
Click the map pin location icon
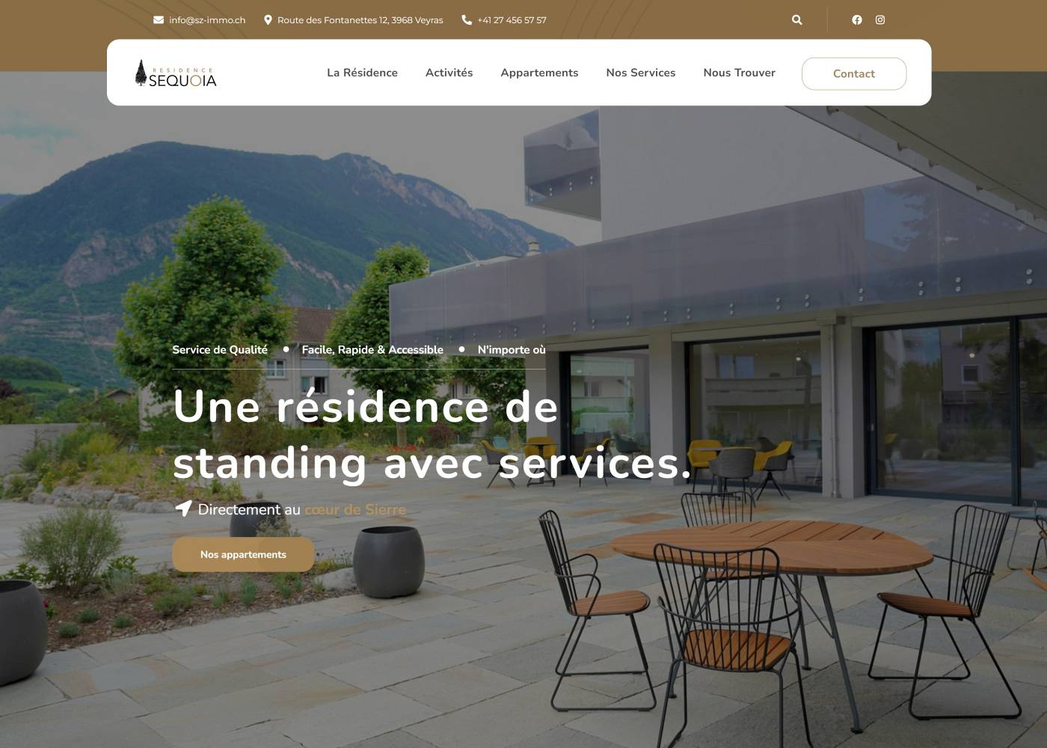click(x=268, y=20)
